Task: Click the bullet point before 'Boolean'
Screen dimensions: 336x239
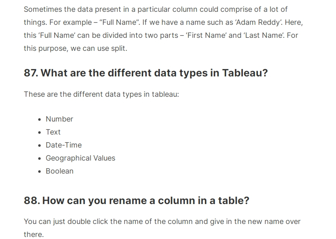Action: (39, 172)
